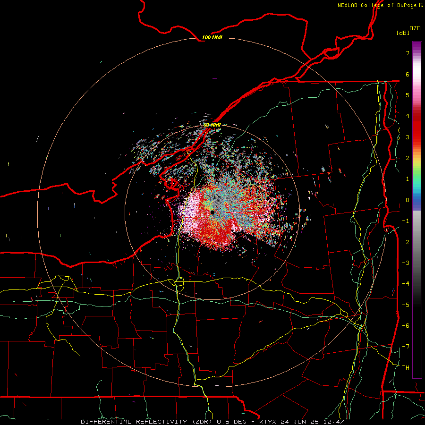Click the -3 value on color scale
The height and width of the screenshot is (425, 425).
tap(406, 263)
